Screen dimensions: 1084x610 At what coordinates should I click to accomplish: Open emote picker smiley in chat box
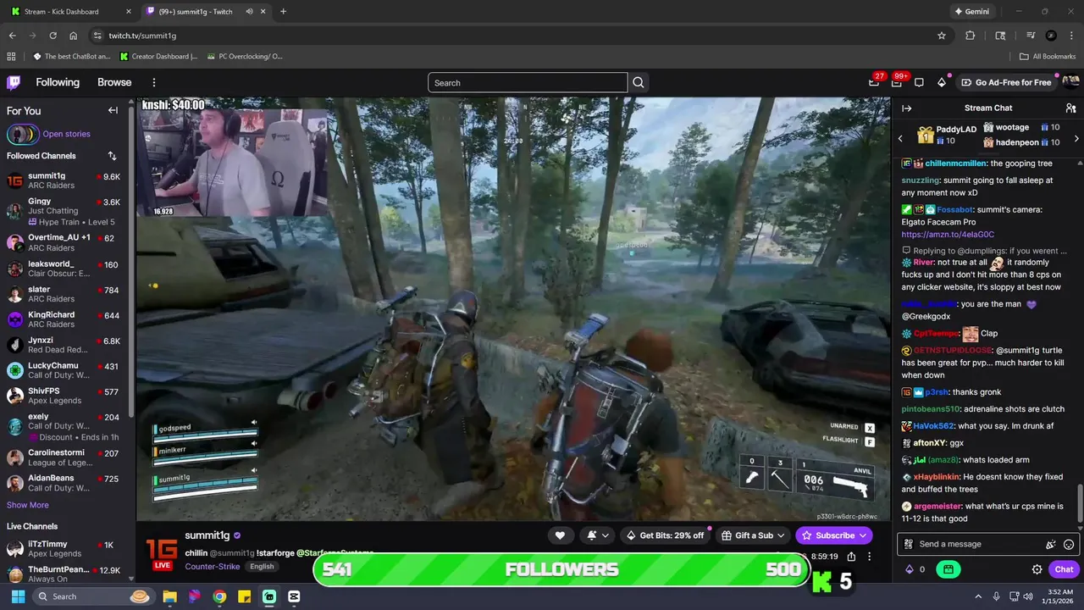coord(1069,545)
